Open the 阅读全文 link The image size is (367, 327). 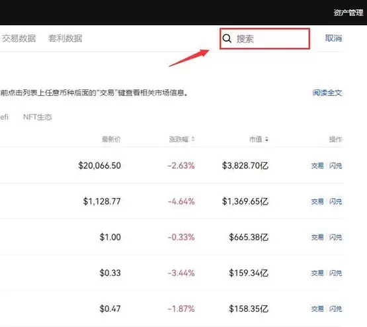pos(327,93)
